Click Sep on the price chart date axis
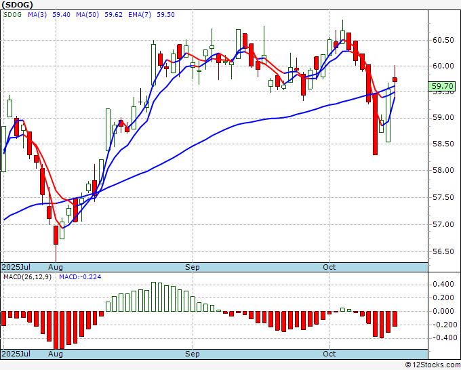This screenshot has width=461, height=370. (193, 267)
